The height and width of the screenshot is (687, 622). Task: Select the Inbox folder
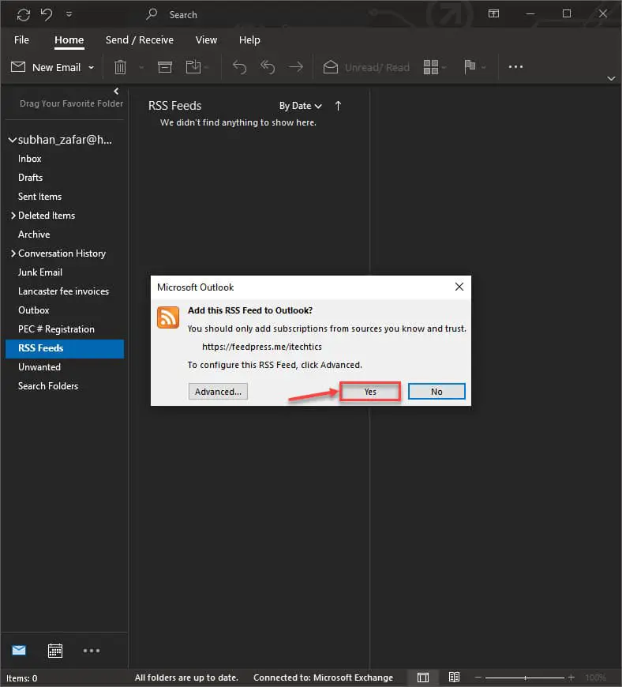[x=30, y=159]
